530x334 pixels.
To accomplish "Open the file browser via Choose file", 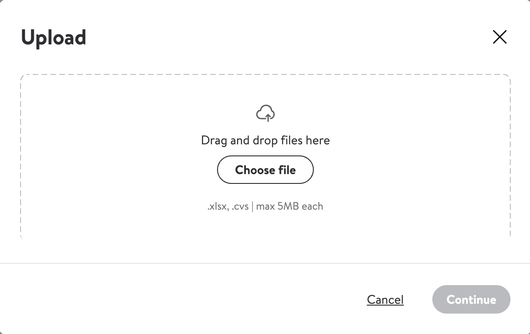I will (x=265, y=170).
